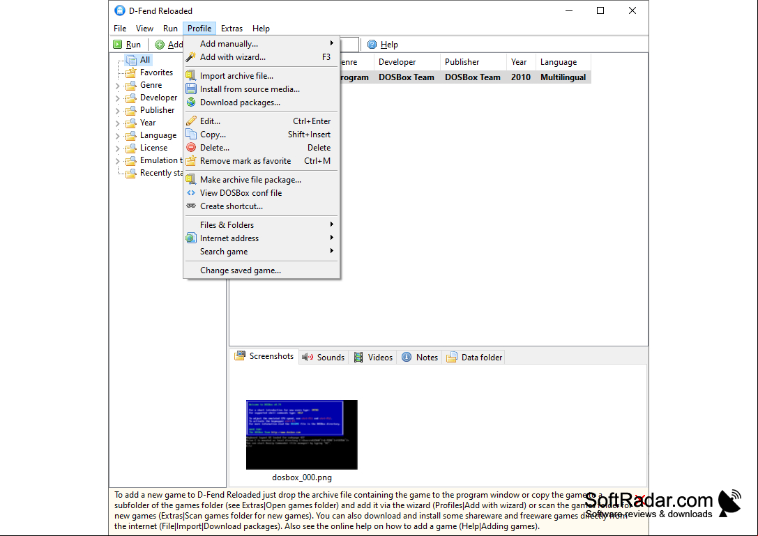Click the star folder Remove mark as favorite icon
The height and width of the screenshot is (536, 758).
192,161
